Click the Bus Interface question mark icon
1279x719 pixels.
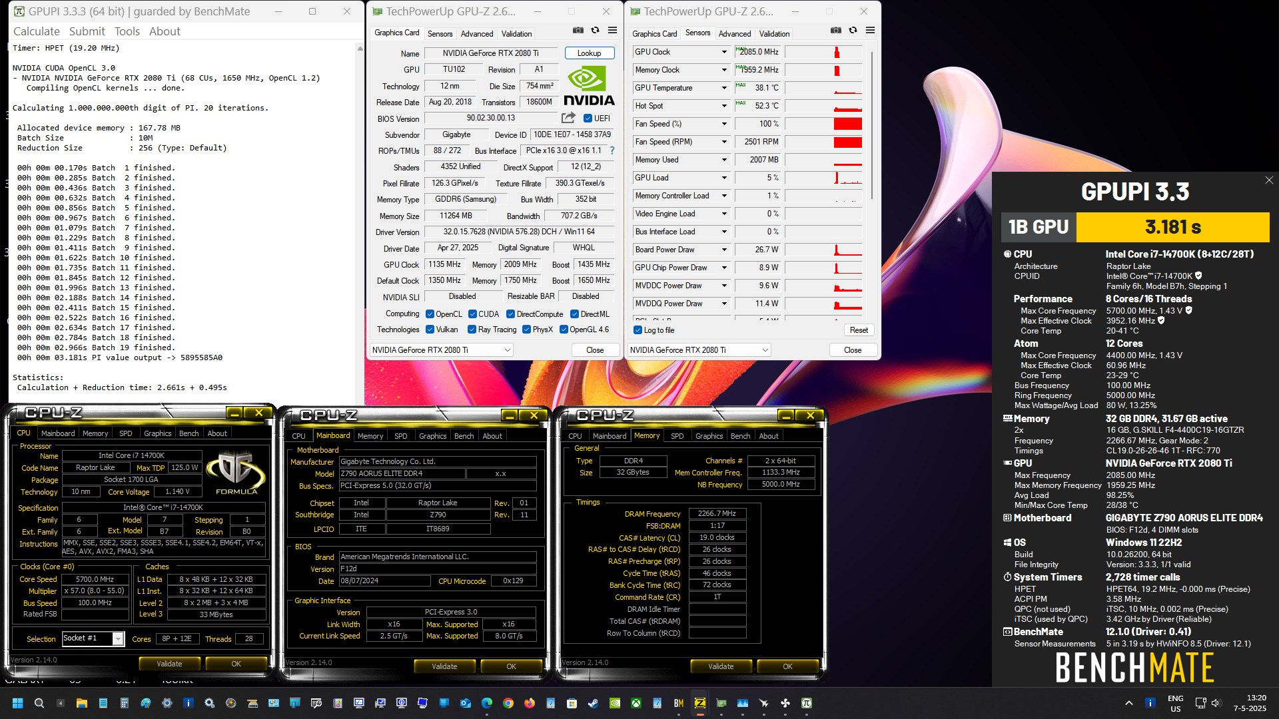click(x=612, y=150)
